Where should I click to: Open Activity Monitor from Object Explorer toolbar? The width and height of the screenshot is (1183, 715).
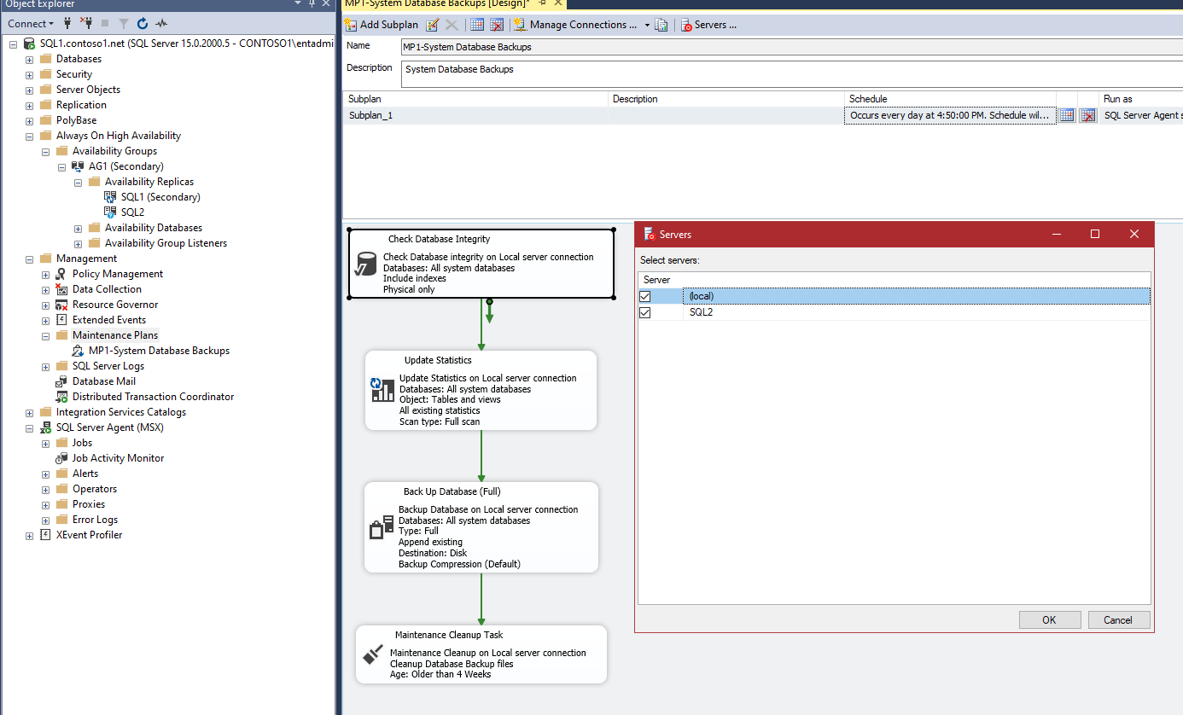click(x=161, y=24)
